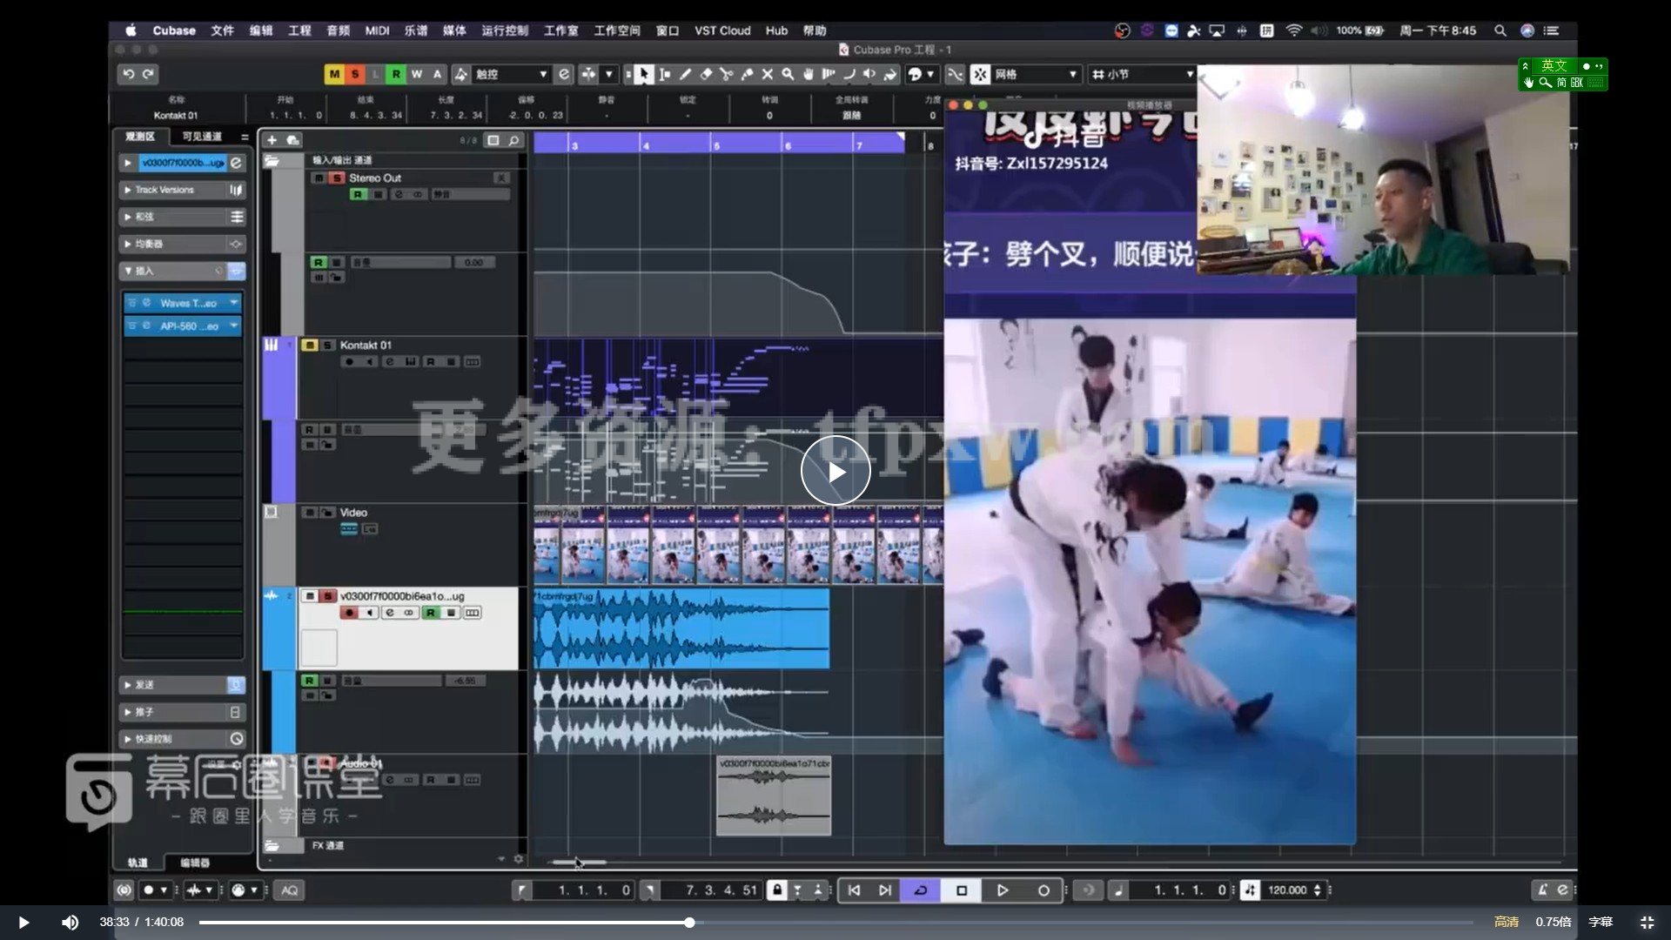Select the Draw pencil tool
1671x940 pixels.
click(685, 75)
